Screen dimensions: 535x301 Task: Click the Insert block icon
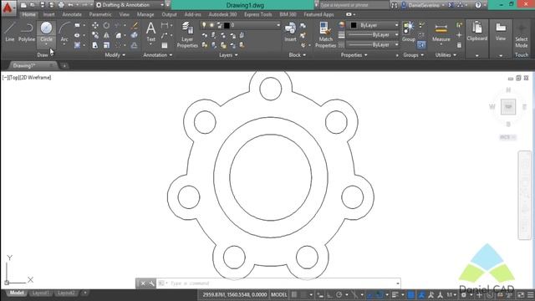pos(290,32)
